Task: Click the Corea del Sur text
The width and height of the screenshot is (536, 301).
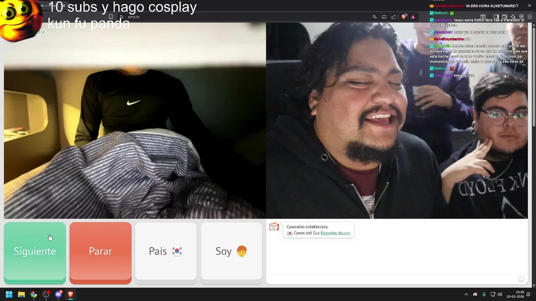Action: (x=307, y=233)
